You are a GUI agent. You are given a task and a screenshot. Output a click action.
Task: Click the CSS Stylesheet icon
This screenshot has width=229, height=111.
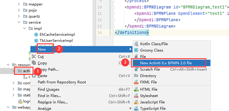pyautogui.click(x=136, y=96)
